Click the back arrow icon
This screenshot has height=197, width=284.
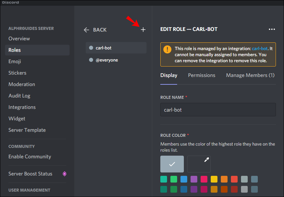(87, 30)
